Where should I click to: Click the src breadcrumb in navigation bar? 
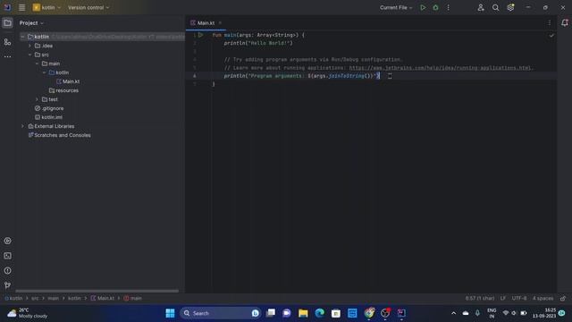pyautogui.click(x=35, y=298)
